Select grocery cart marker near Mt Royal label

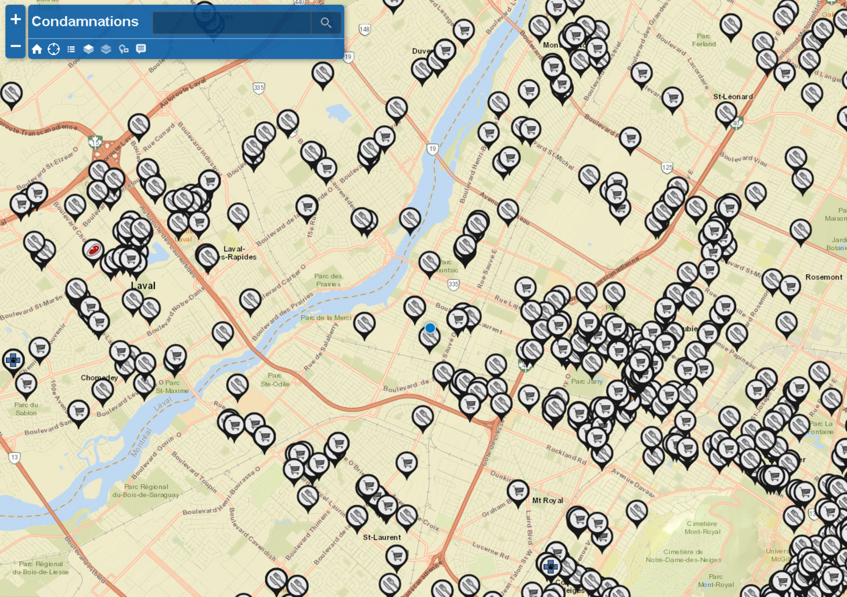coord(518,491)
